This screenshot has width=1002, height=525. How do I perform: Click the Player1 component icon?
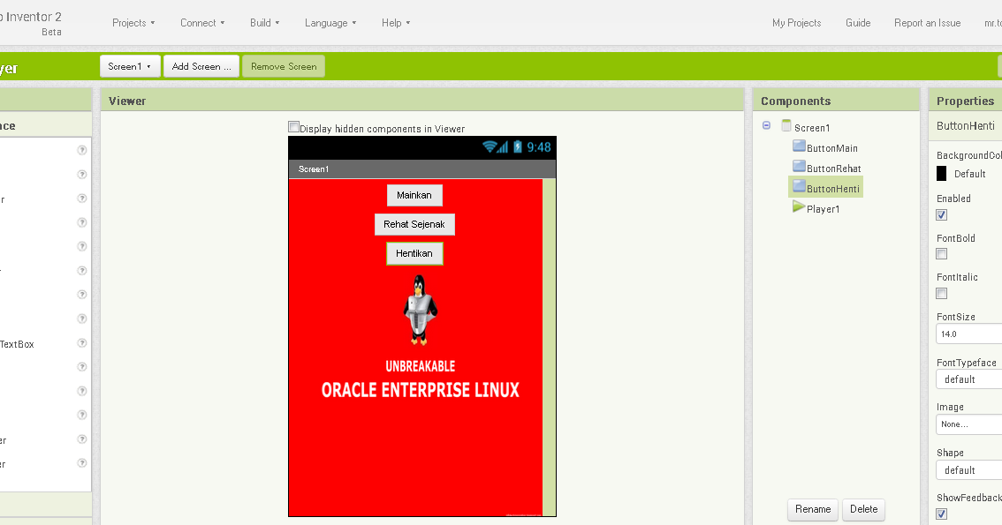[799, 206]
